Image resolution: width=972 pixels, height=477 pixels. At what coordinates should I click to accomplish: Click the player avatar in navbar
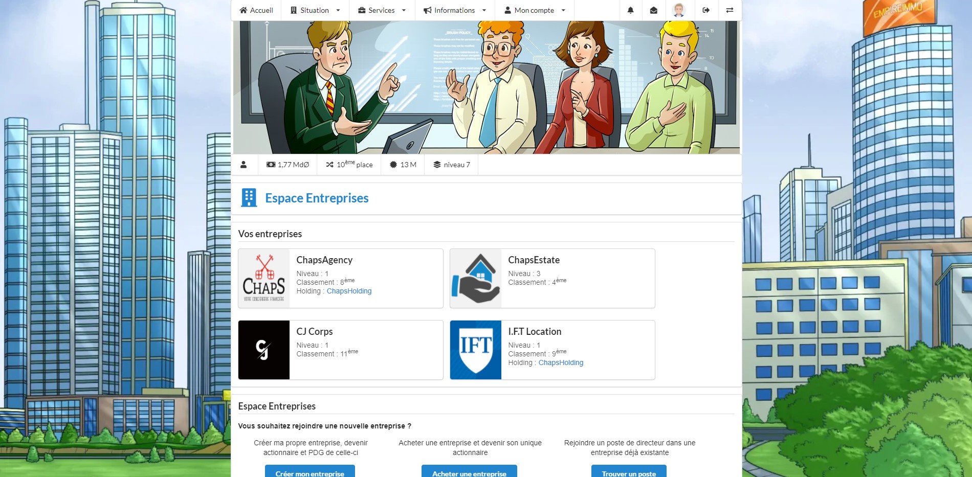(679, 10)
